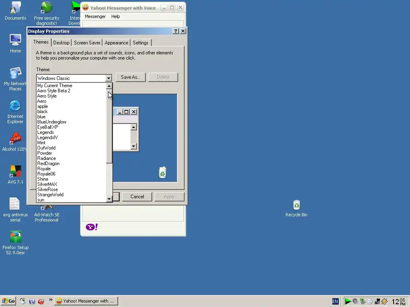Click the taskbar clock

(x=398, y=301)
